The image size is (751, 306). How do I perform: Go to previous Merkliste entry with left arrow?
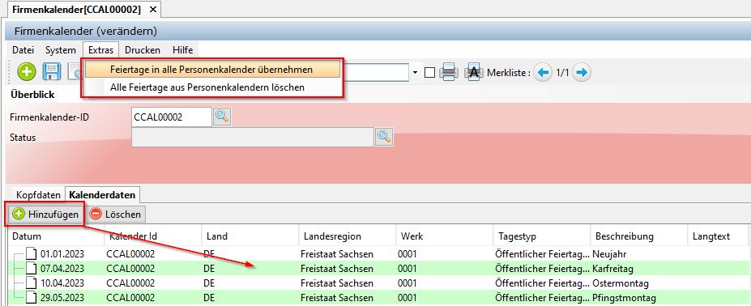pyautogui.click(x=543, y=72)
